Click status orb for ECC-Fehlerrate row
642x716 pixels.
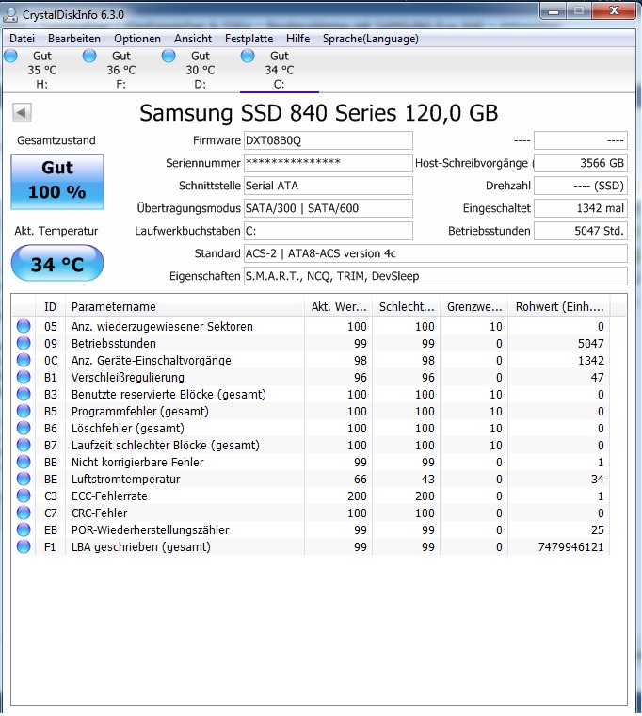tap(24, 496)
